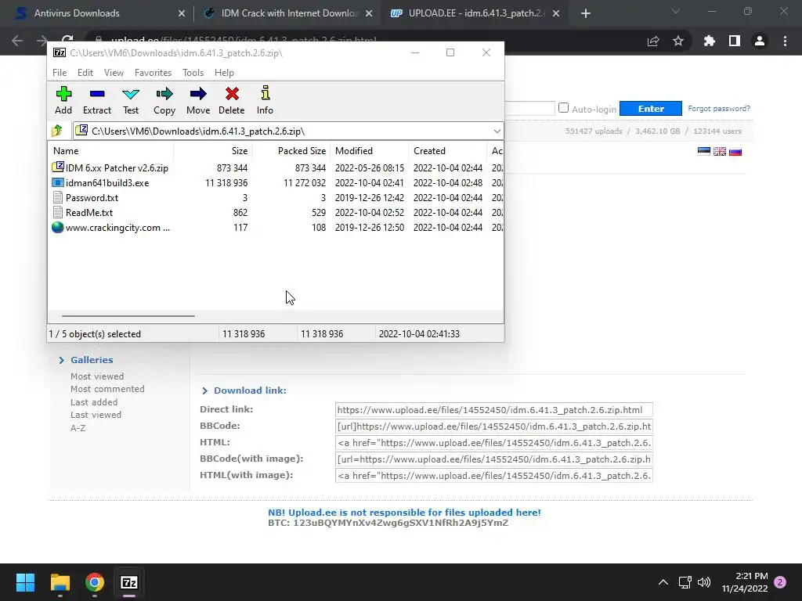Open A-Z galleries link
802x601 pixels.
(78, 428)
